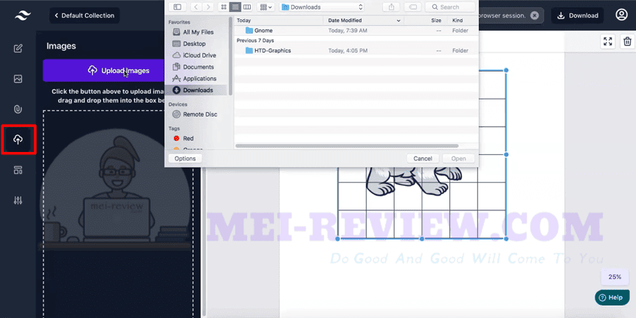Click the drag and drop upload box

point(118,214)
